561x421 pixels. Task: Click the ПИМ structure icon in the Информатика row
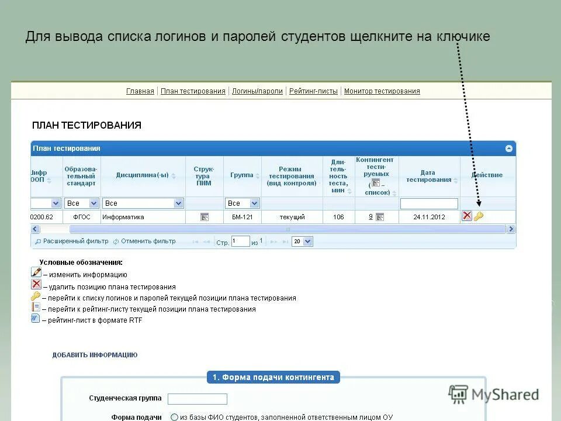click(x=204, y=216)
